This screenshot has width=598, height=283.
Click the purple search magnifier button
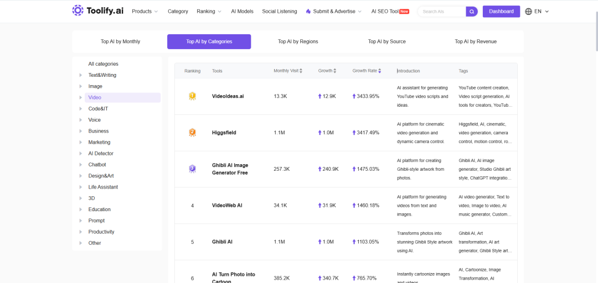(x=472, y=12)
